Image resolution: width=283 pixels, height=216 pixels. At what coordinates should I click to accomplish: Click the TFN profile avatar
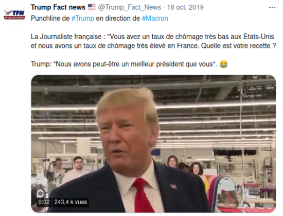[14, 14]
